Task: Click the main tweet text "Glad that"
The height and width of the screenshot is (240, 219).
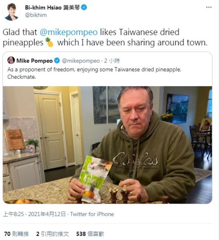Action: coord(20,33)
